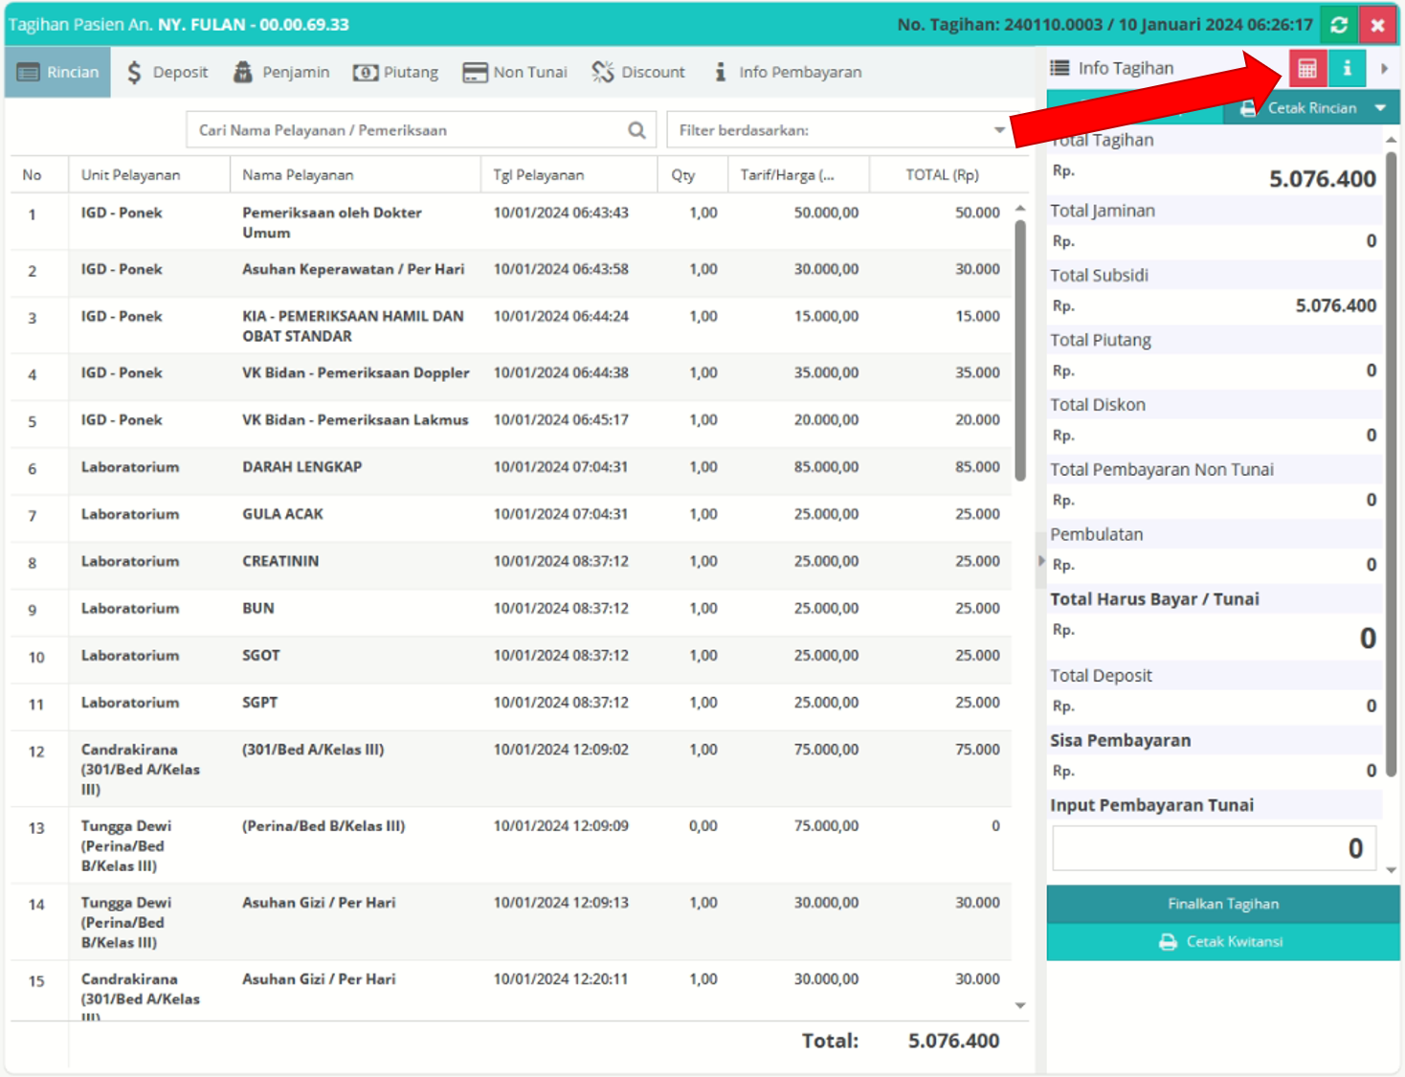This screenshot has height=1077, width=1405.
Task: Click the "DARAH LENGKAP" service name
Action: (x=301, y=467)
